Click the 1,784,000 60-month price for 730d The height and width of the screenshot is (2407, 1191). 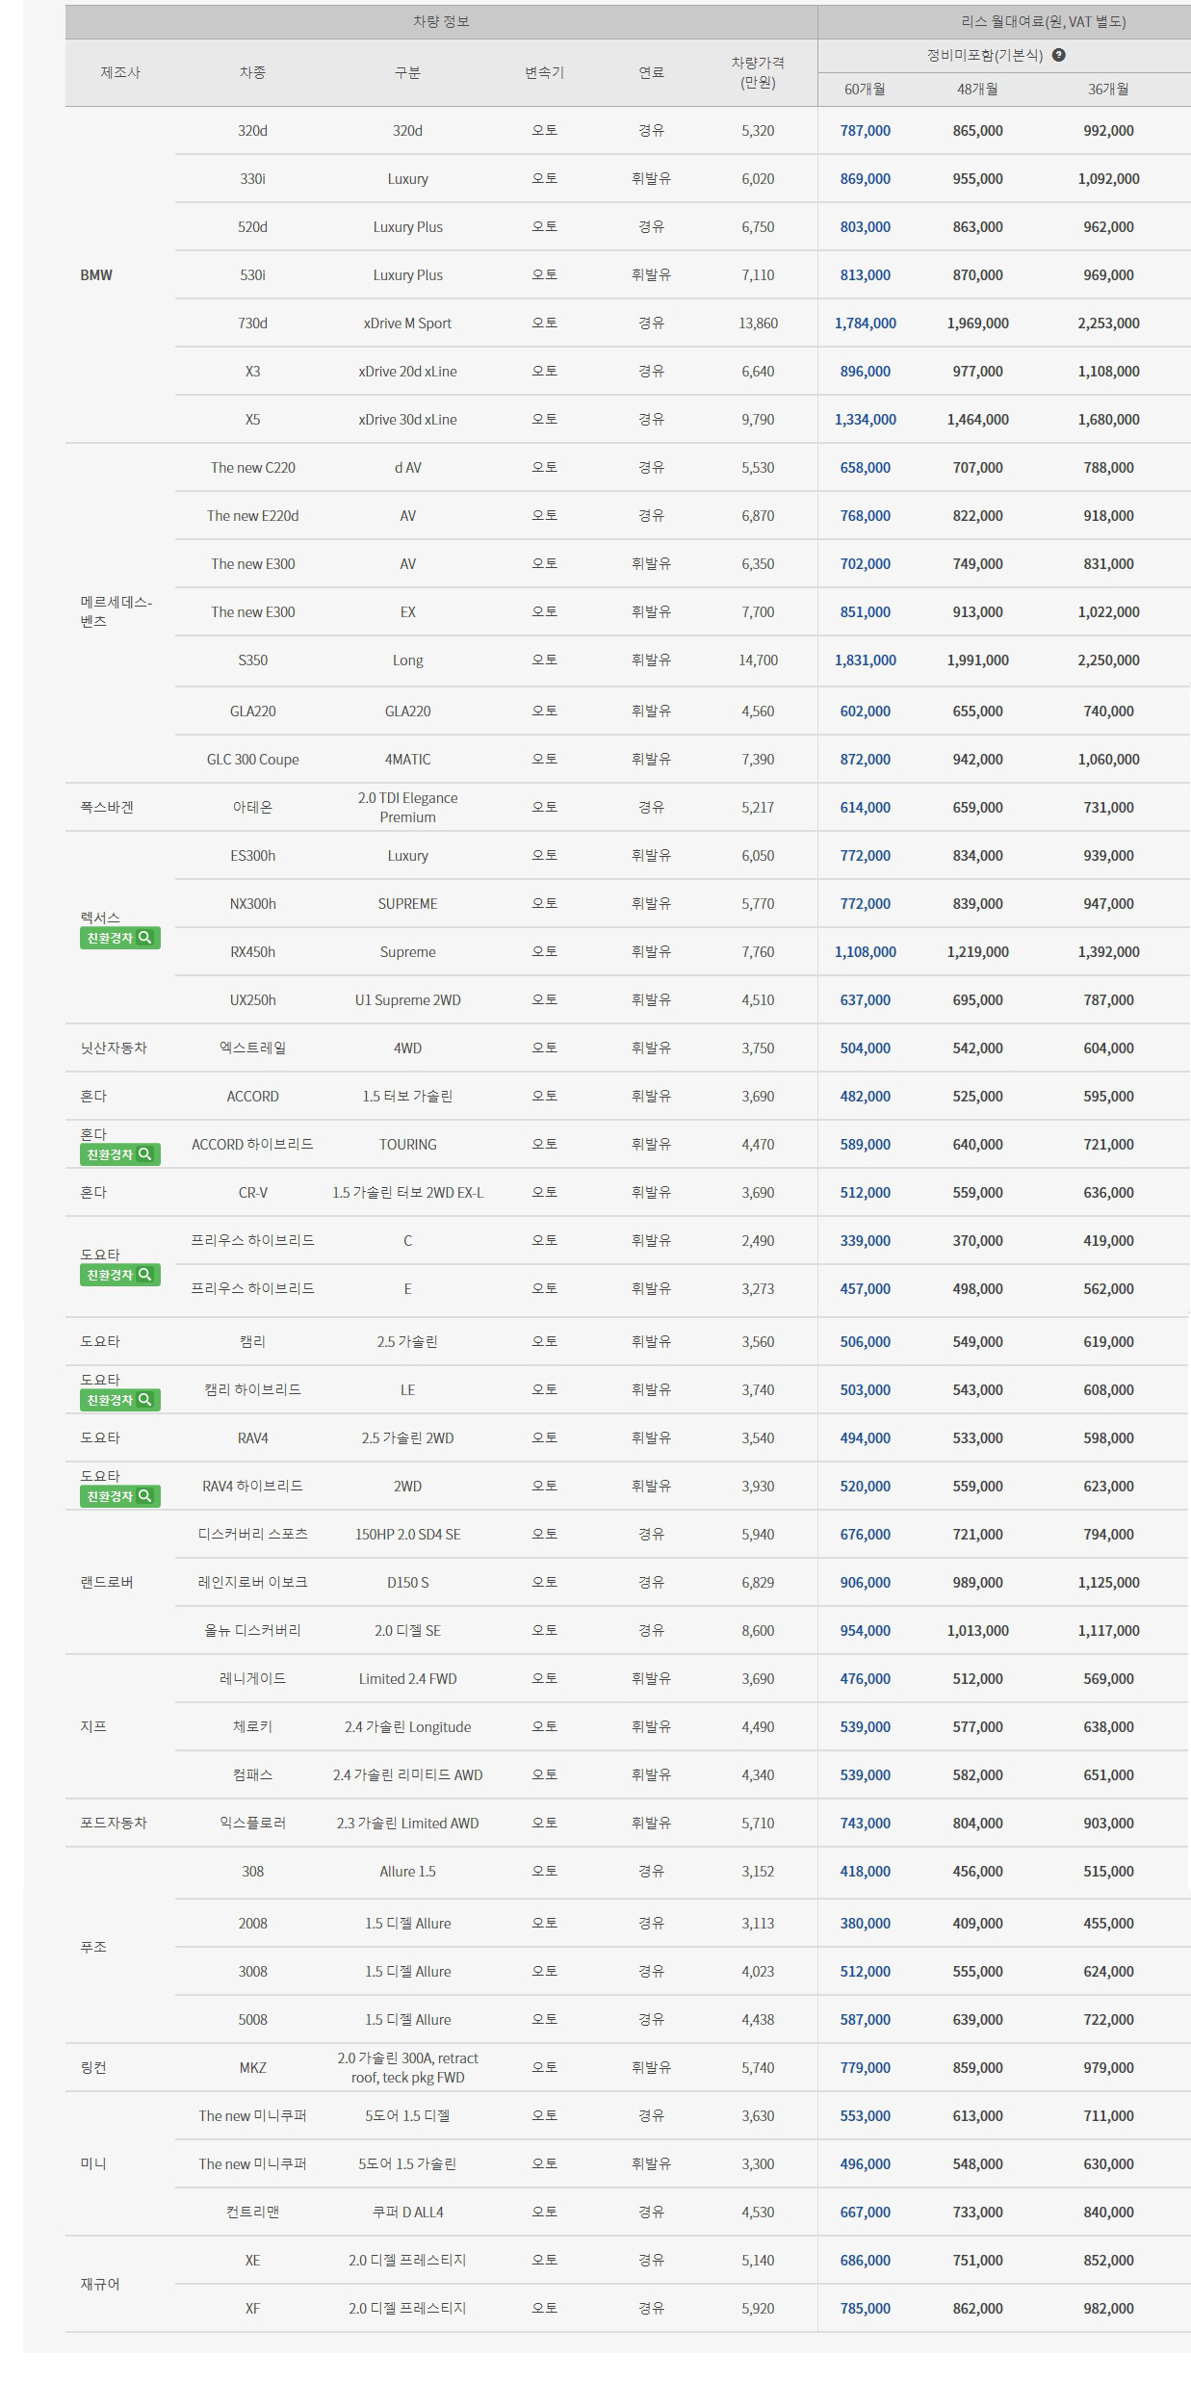coord(865,324)
